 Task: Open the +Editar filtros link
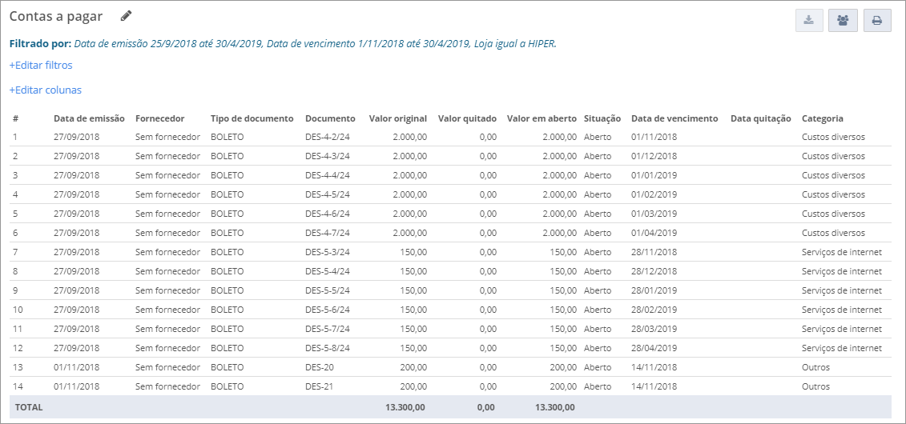(41, 65)
